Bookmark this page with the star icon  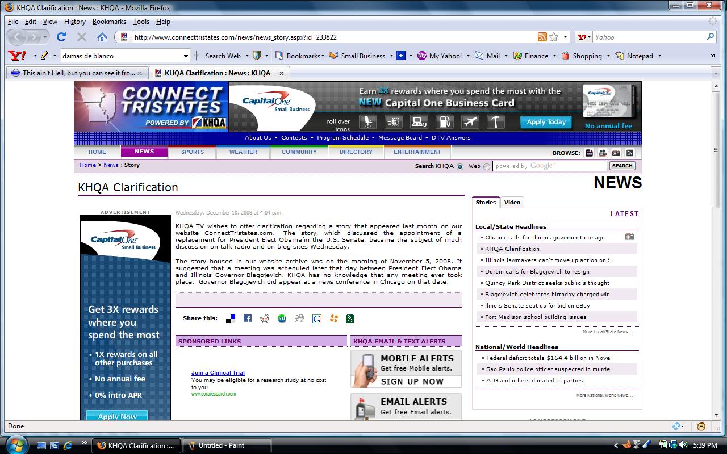pos(554,37)
